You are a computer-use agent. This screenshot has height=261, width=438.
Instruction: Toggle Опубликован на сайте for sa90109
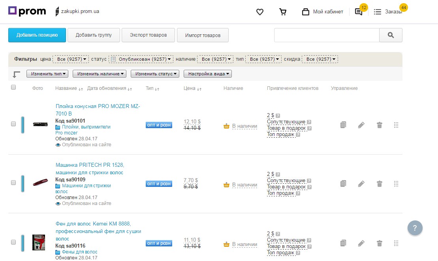coord(83,203)
